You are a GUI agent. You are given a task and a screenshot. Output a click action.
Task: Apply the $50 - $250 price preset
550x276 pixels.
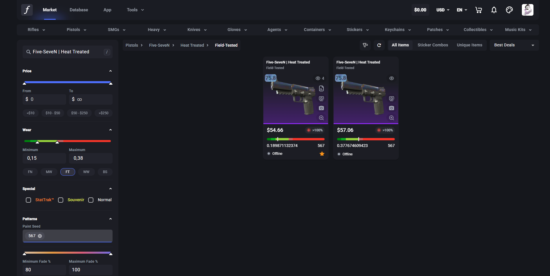pyautogui.click(x=79, y=113)
